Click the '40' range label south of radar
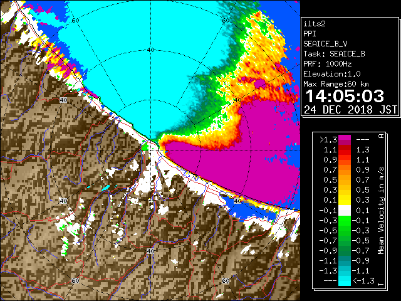Image resolution: width=401 pixels, height=301 pixels. pyautogui.click(x=150, y=251)
